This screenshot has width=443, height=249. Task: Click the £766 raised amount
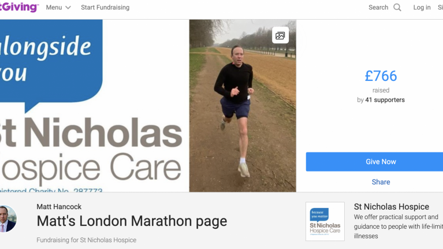(x=381, y=76)
